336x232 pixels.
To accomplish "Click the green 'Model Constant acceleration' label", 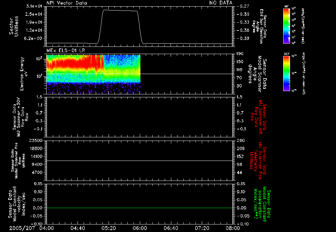I will [262, 204].
